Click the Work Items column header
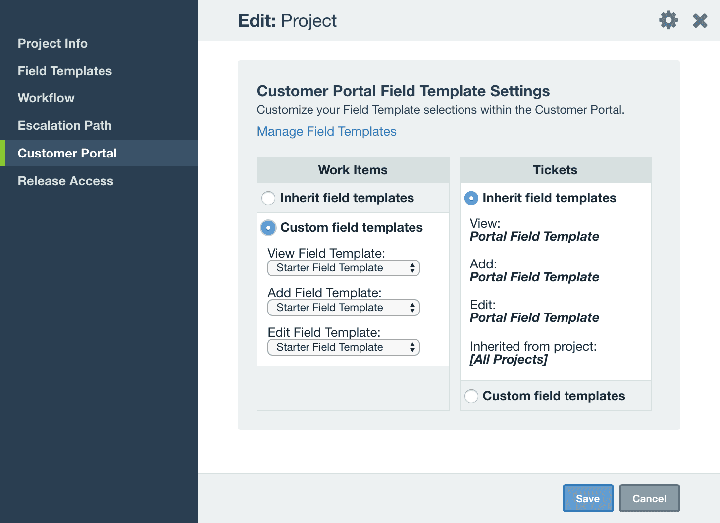 pyautogui.click(x=353, y=170)
